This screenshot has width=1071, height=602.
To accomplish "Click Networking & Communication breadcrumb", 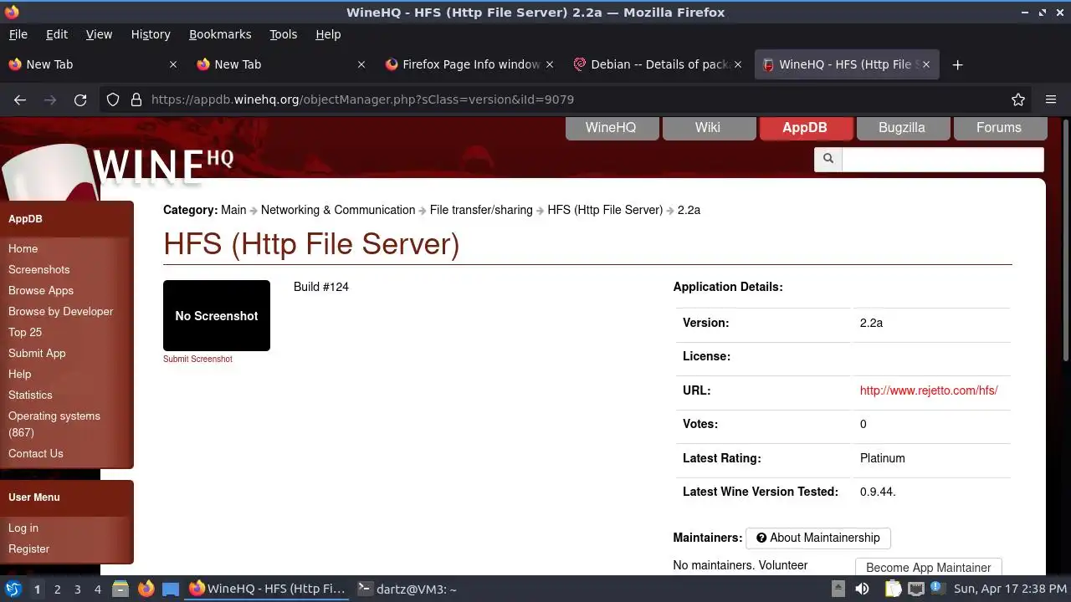I will (338, 210).
